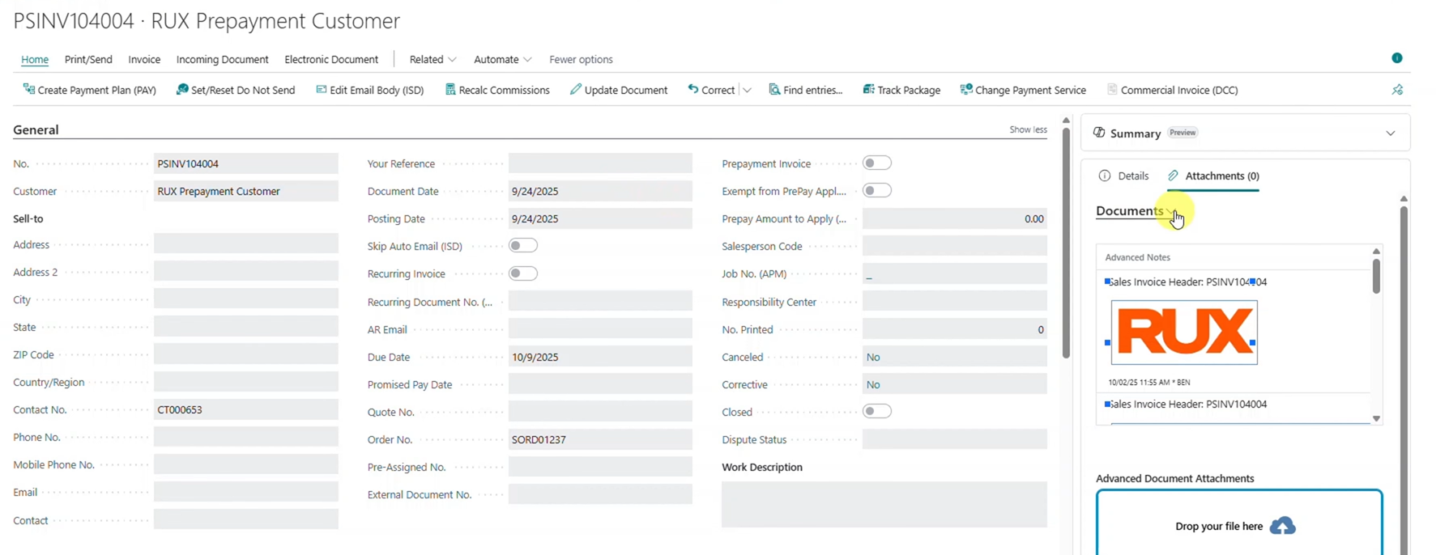Click first Sales Invoice Header: PSINV104004 note

(1187, 282)
